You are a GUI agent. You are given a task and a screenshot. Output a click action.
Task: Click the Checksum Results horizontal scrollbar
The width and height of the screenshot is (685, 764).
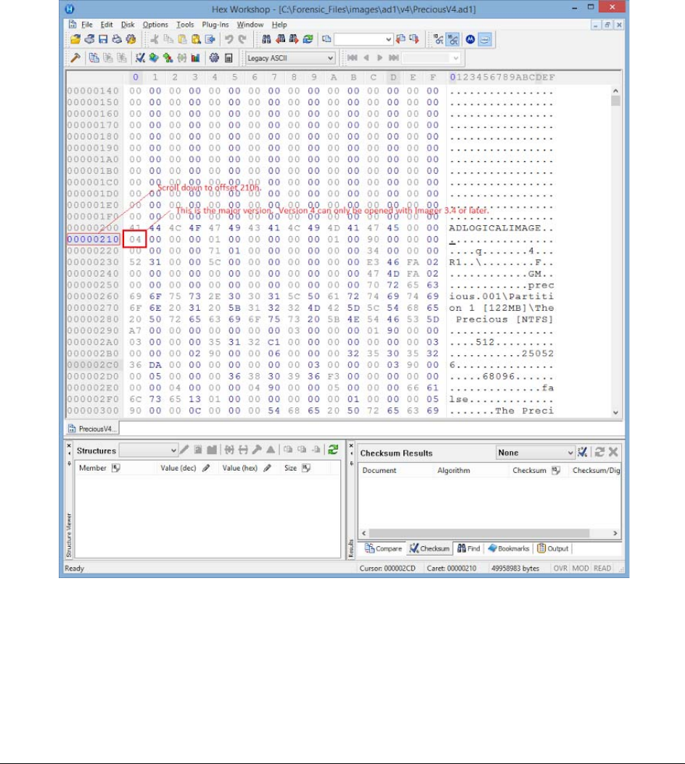(x=479, y=533)
